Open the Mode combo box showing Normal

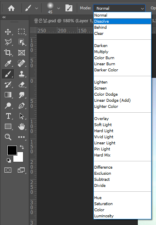119,9
